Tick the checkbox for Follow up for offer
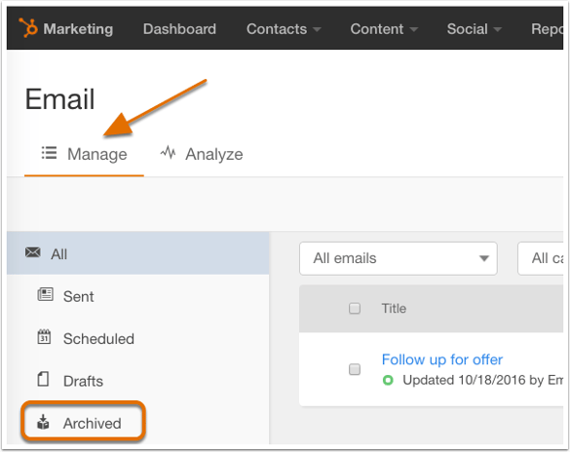 [x=355, y=369]
